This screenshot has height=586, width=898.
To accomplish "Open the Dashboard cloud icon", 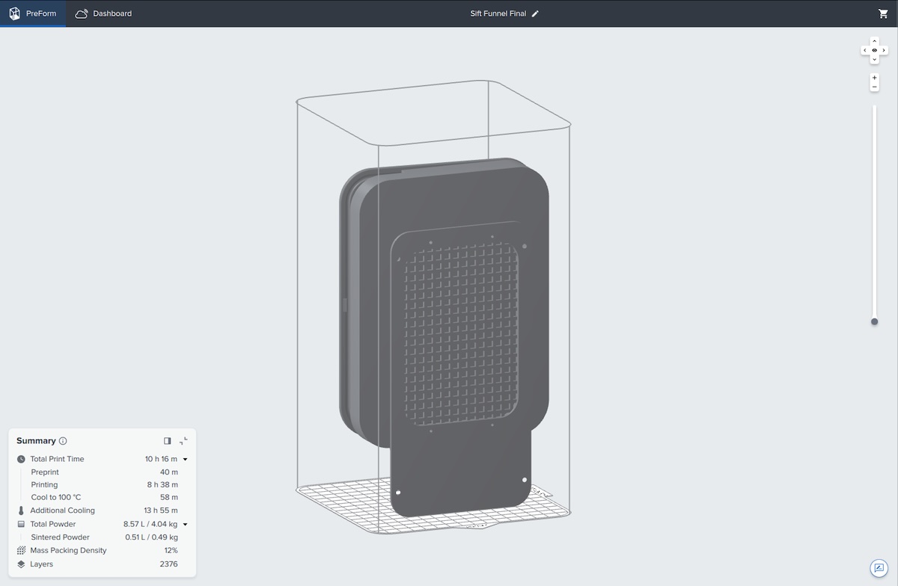I will pyautogui.click(x=82, y=13).
